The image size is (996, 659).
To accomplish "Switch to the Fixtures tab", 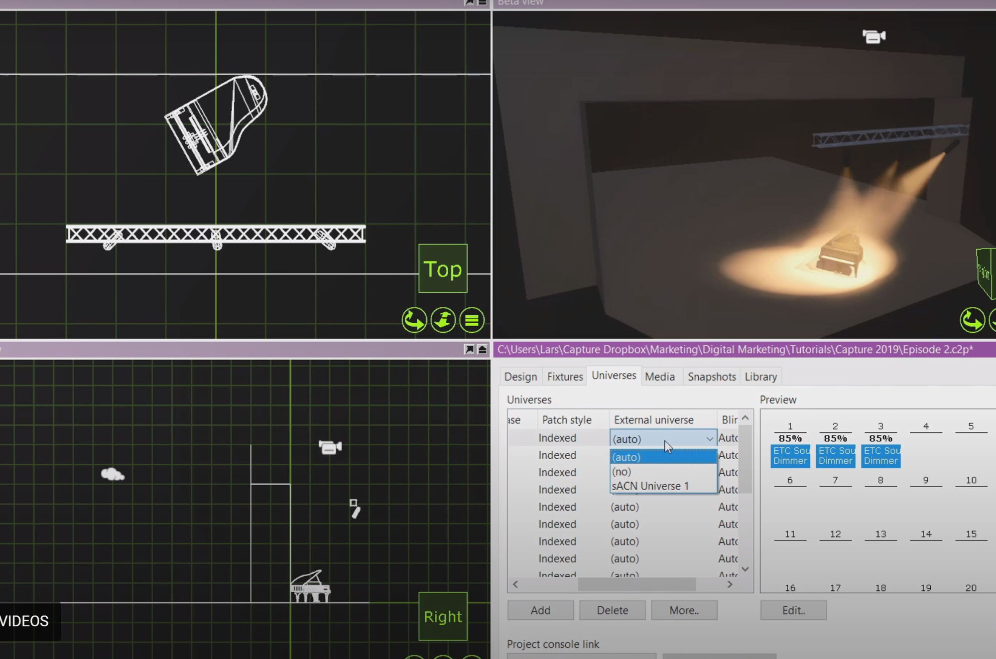I will pyautogui.click(x=564, y=377).
